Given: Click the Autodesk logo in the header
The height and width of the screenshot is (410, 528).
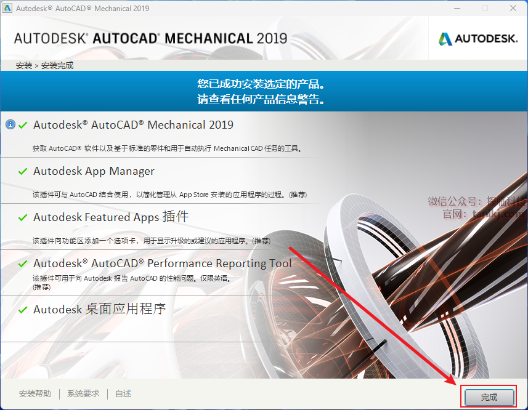Looking at the screenshot, I should coord(477,39).
